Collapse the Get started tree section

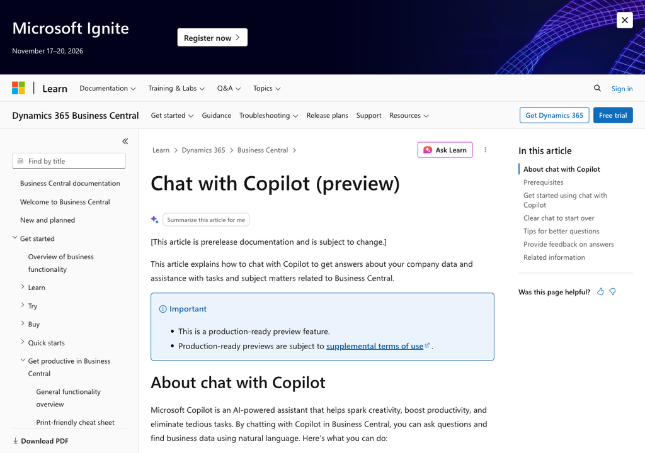(x=15, y=238)
